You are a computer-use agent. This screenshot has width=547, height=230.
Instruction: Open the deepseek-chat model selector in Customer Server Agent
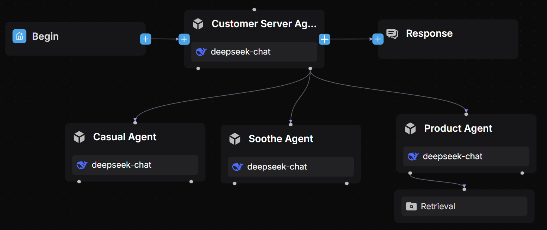pos(254,52)
